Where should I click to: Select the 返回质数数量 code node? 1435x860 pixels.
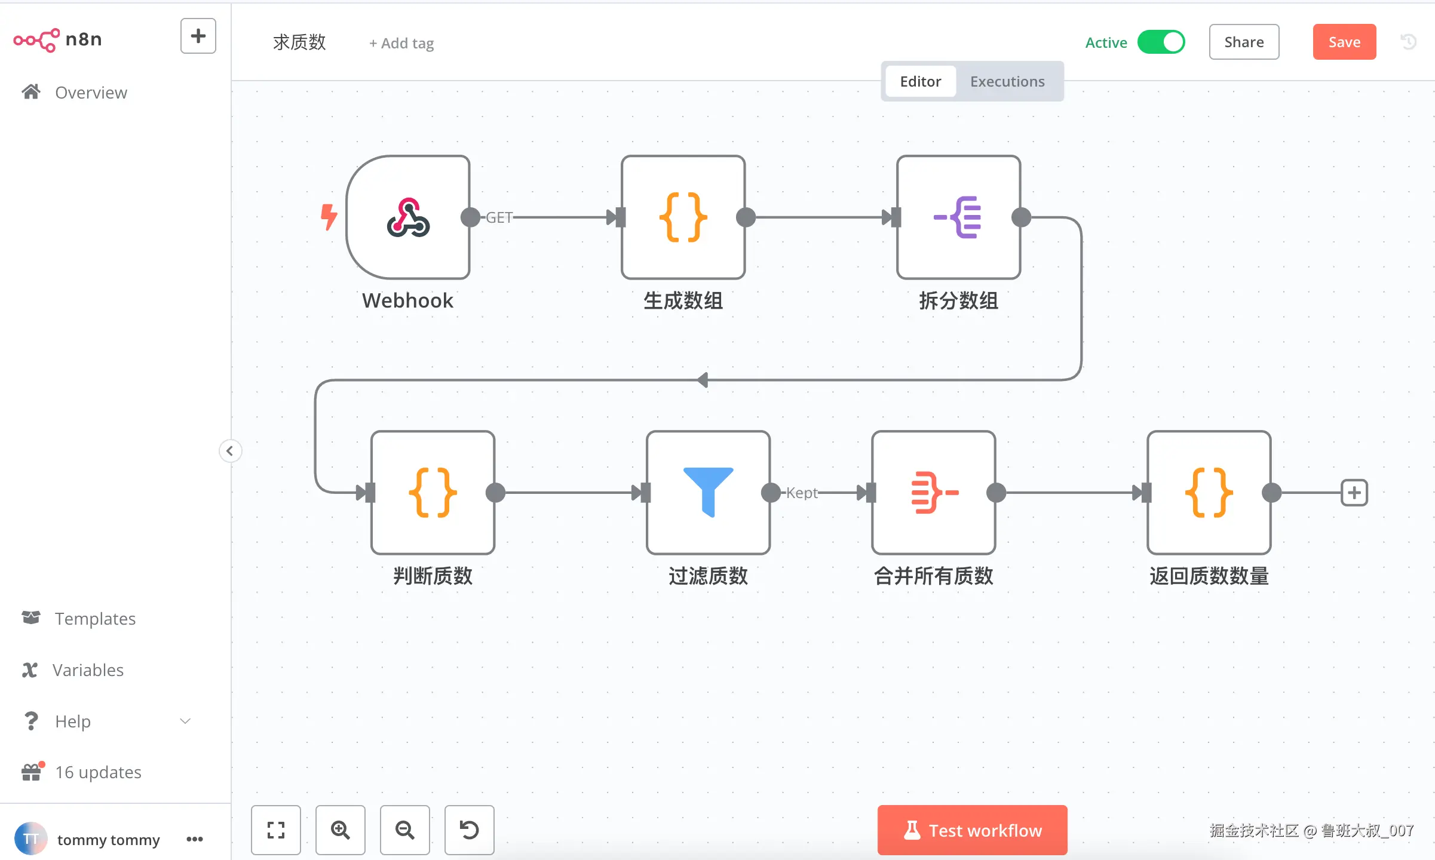click(x=1209, y=493)
